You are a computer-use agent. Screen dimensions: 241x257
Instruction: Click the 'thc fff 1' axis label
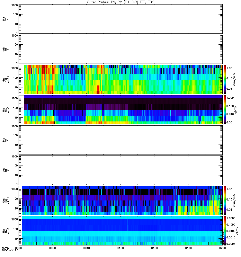[6, 140]
